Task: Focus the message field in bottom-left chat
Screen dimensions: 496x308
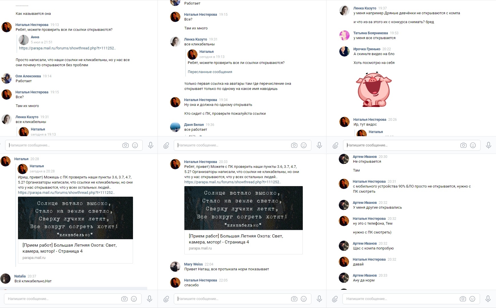Action: click(x=63, y=299)
